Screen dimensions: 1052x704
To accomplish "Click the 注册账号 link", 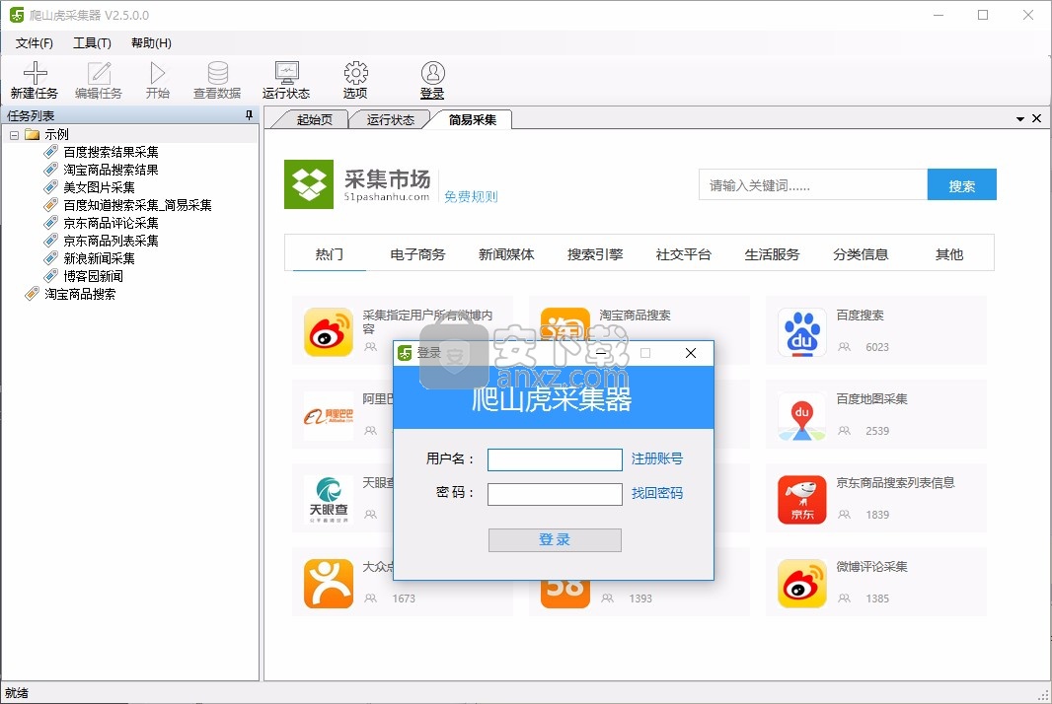I will tap(657, 458).
